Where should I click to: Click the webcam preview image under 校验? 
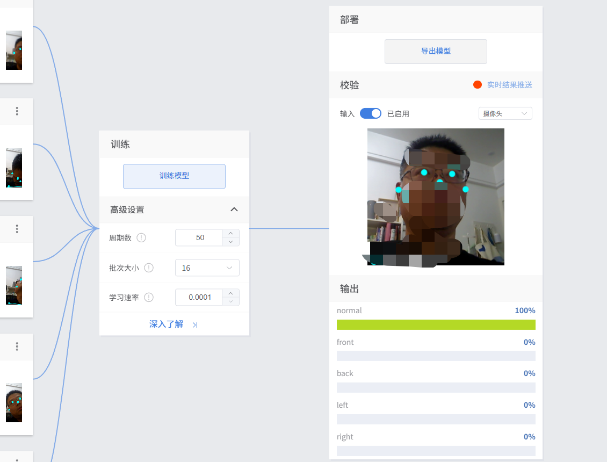pos(436,197)
